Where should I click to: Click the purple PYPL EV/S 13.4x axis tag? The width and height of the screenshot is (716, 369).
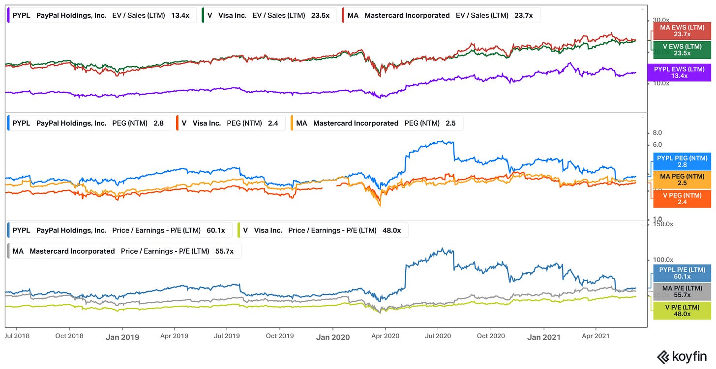681,73
